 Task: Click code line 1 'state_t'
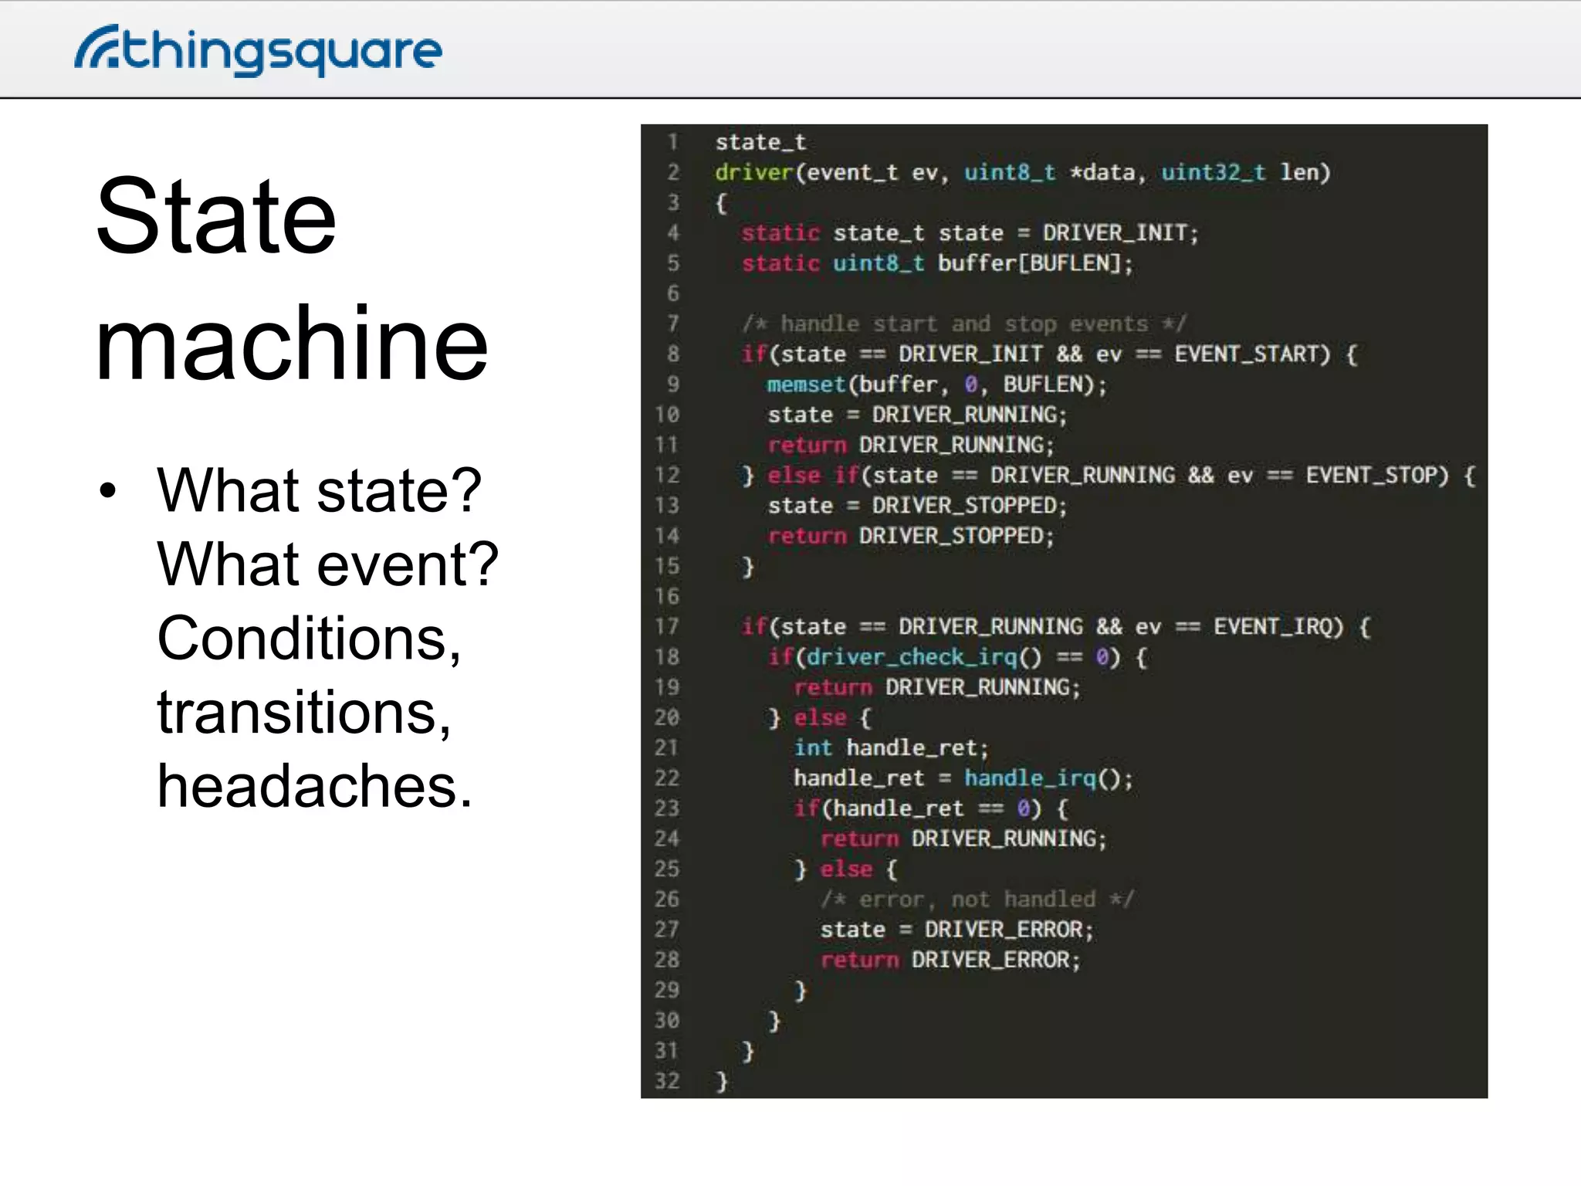pyautogui.click(x=760, y=142)
